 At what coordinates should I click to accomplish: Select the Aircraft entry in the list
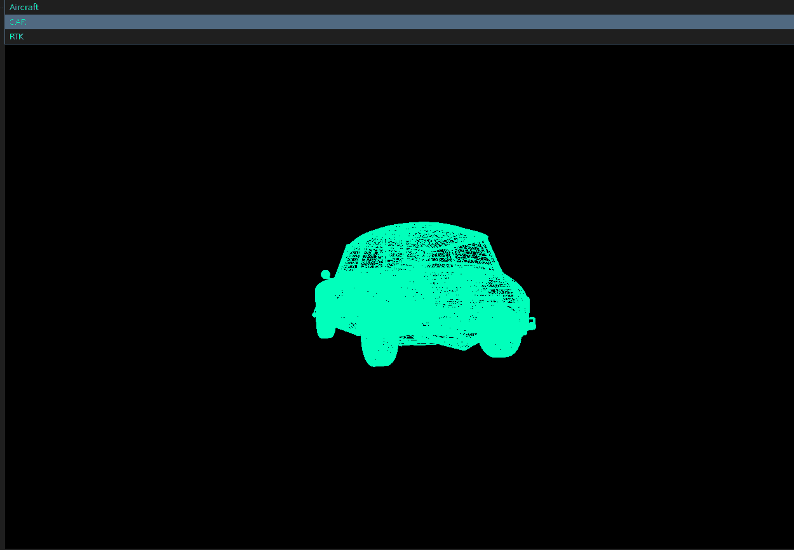(x=24, y=8)
